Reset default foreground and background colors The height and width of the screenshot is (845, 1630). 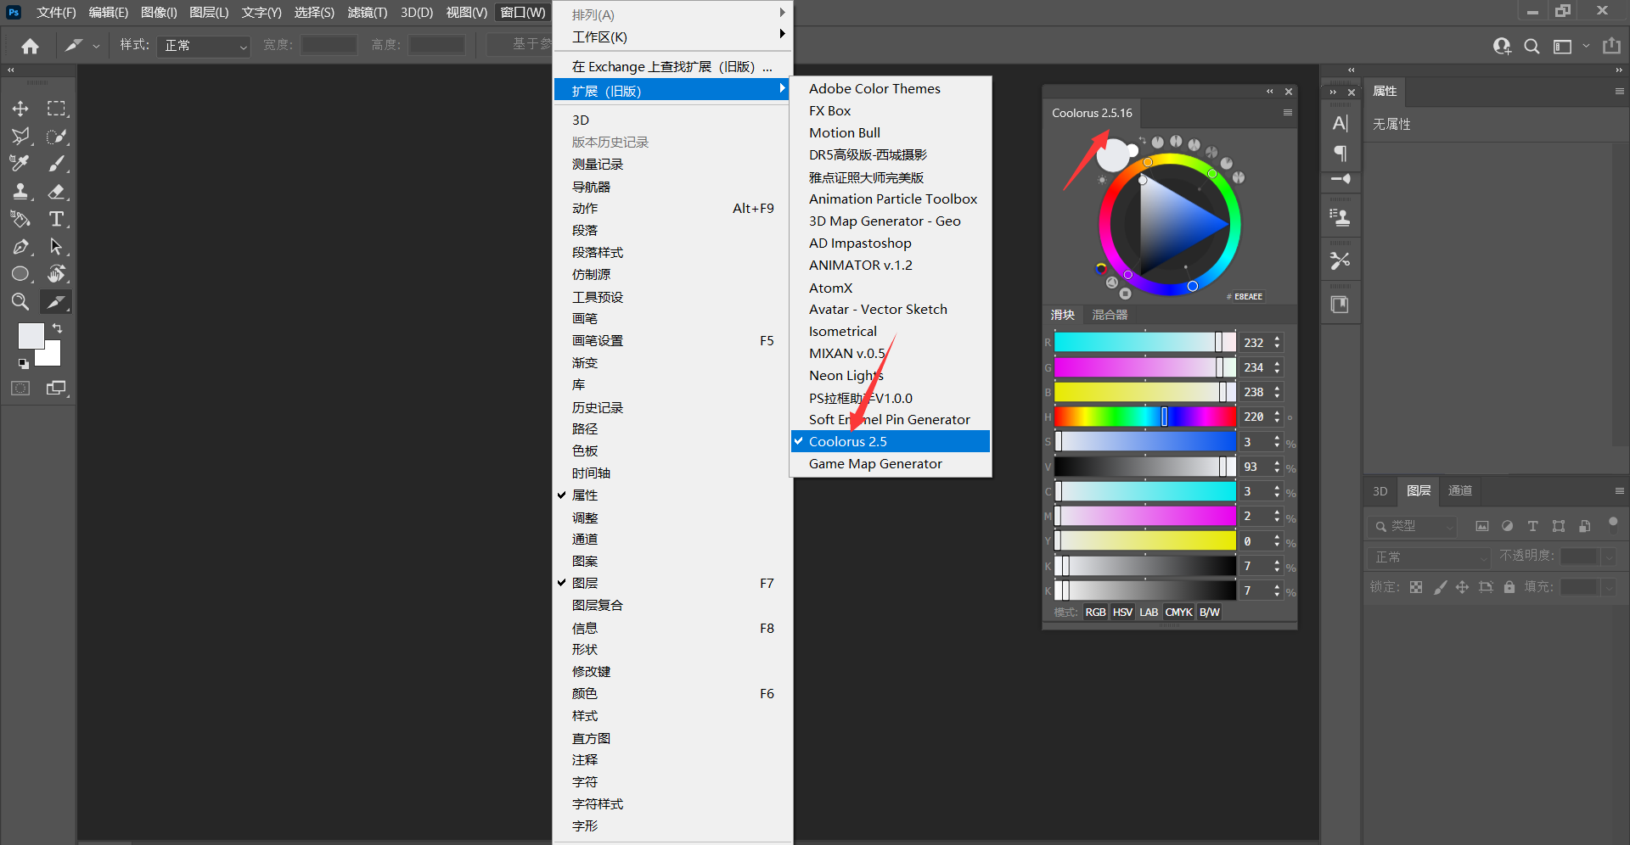click(24, 364)
